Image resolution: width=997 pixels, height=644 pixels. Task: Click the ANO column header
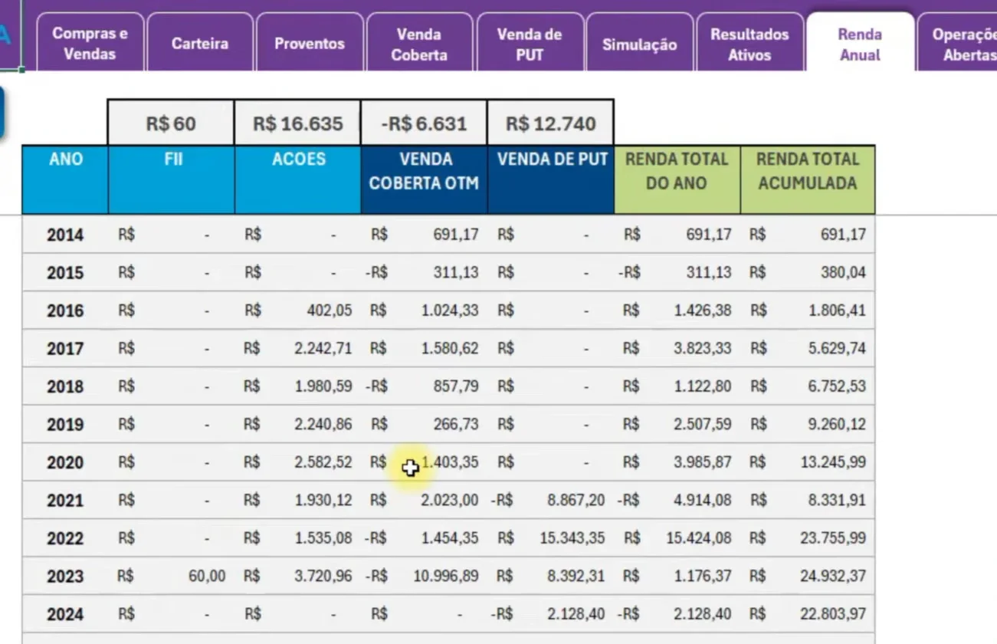click(65, 179)
